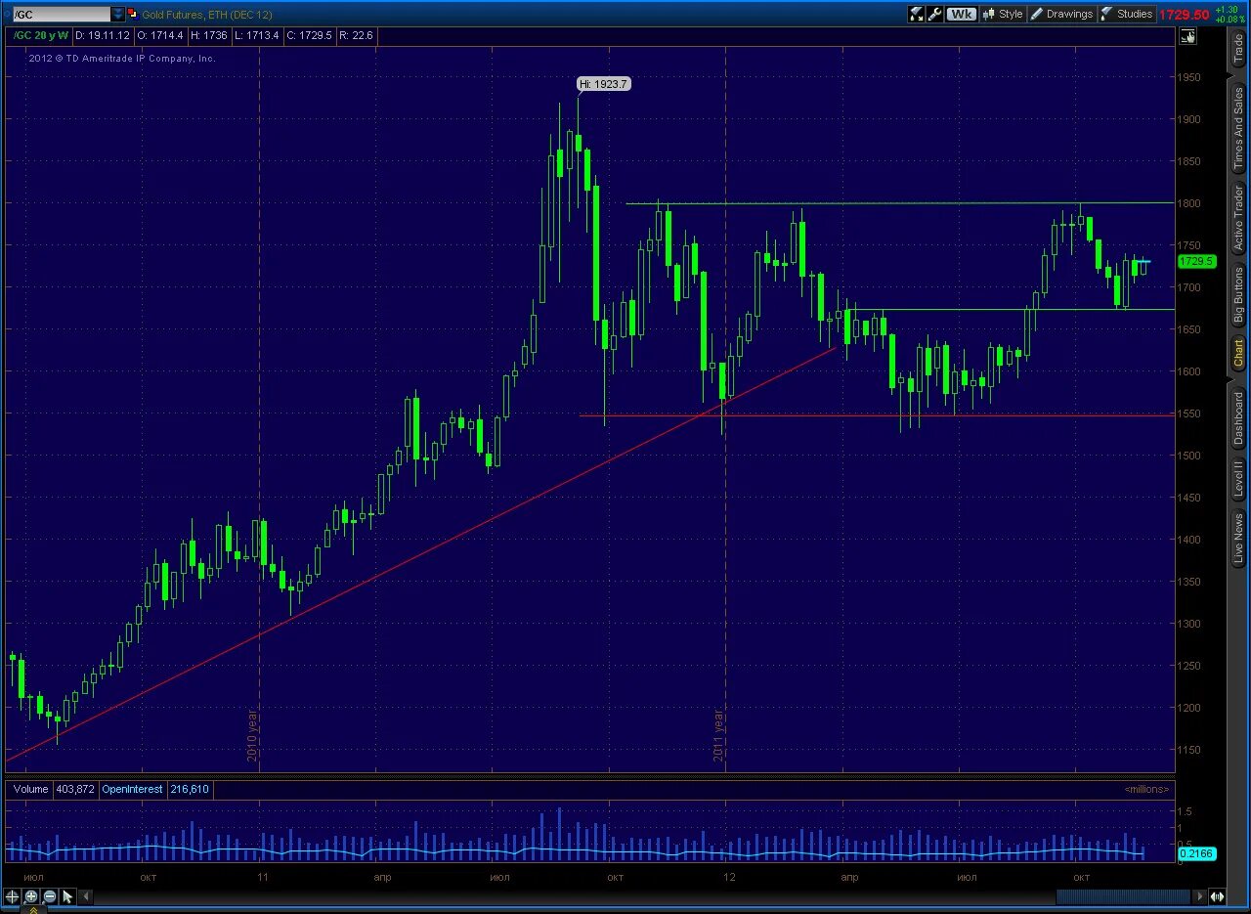Screen dimensions: 1251x914
Task: Click the 0.2166 open interest value label
Action: (1196, 853)
